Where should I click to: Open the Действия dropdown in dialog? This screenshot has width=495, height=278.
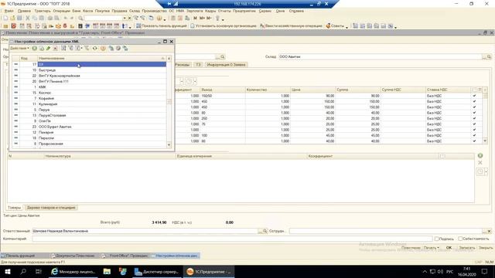pos(19,48)
